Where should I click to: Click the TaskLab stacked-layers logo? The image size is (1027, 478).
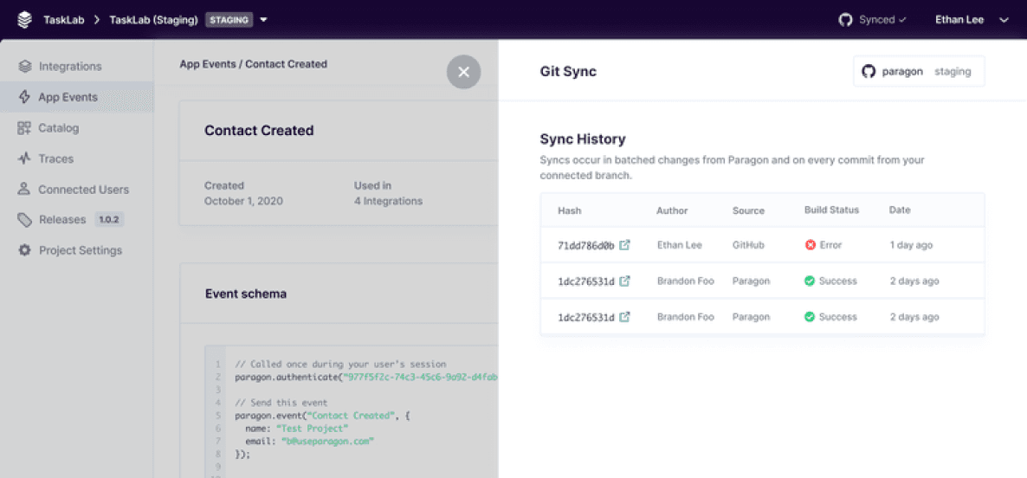(24, 20)
